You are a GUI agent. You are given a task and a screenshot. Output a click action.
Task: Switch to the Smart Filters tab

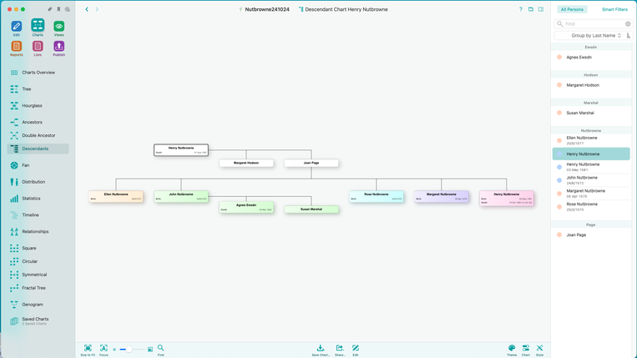[x=614, y=9]
